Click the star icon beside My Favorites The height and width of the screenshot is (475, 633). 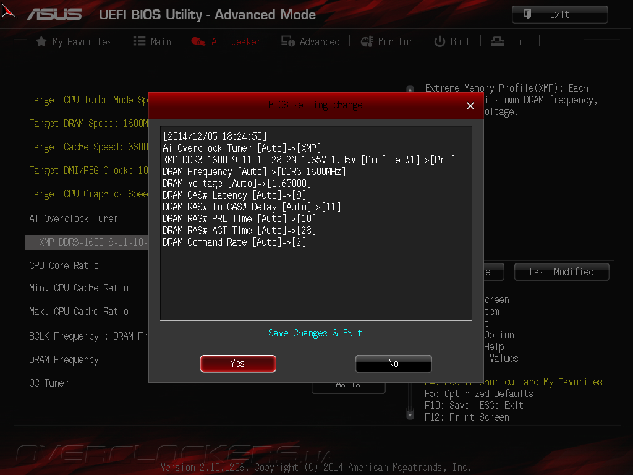point(41,41)
